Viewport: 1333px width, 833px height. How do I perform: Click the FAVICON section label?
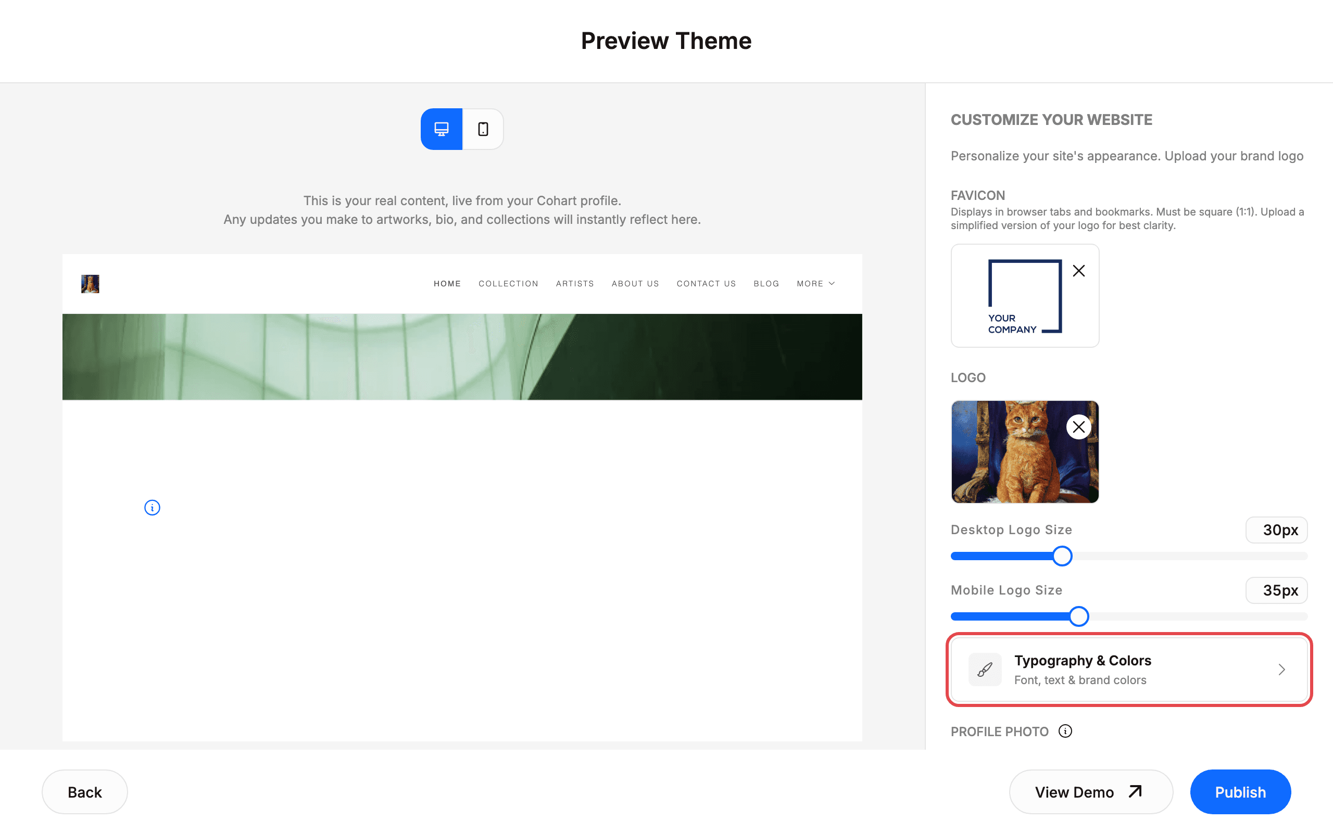click(x=978, y=195)
